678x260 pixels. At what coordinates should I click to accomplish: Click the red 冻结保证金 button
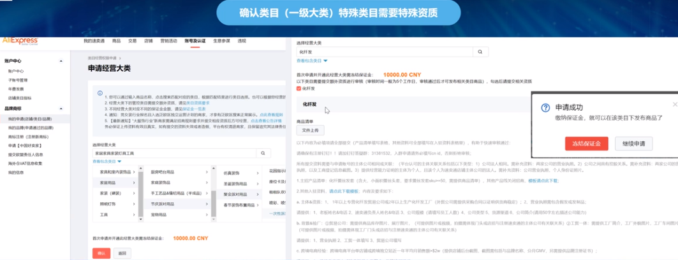pyautogui.click(x=586, y=144)
